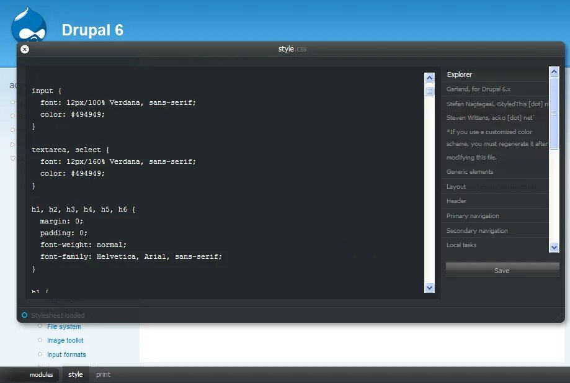Click the 'padding: 0;' line
This screenshot has width=570, height=383.
pyautogui.click(x=64, y=233)
